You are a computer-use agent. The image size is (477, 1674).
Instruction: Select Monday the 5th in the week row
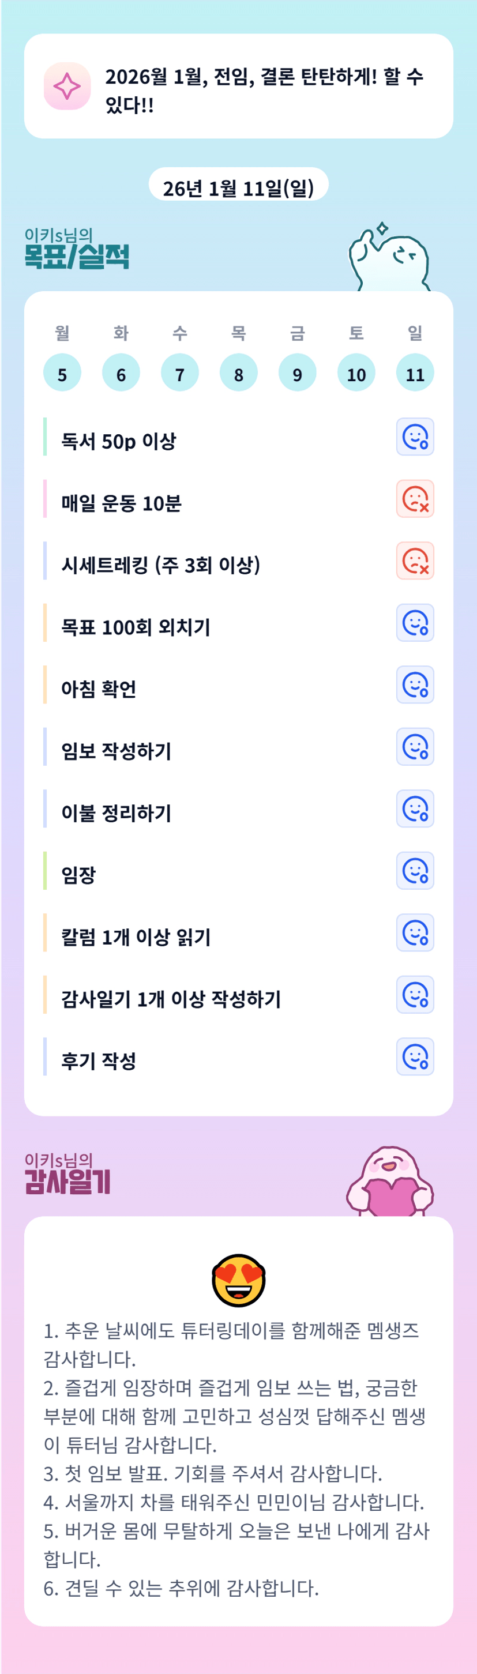point(62,373)
